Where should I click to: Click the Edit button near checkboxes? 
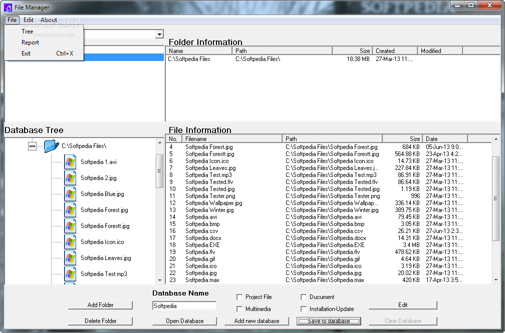coord(403,305)
